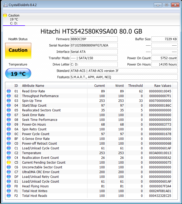Click the Worst column header
The width and height of the screenshot is (182, 204).
click(x=116, y=86)
